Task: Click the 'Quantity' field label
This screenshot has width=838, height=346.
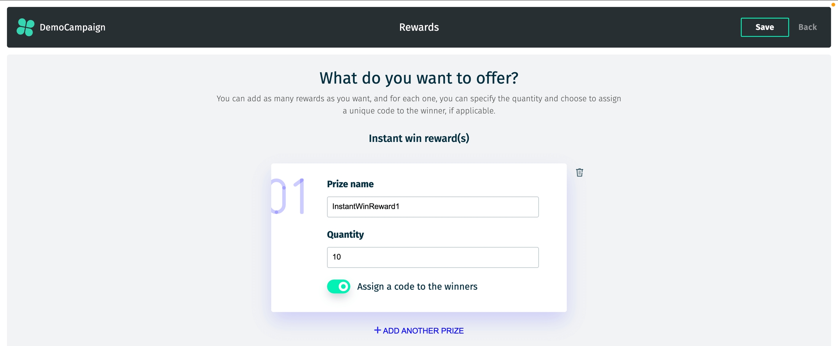Action: [345, 235]
